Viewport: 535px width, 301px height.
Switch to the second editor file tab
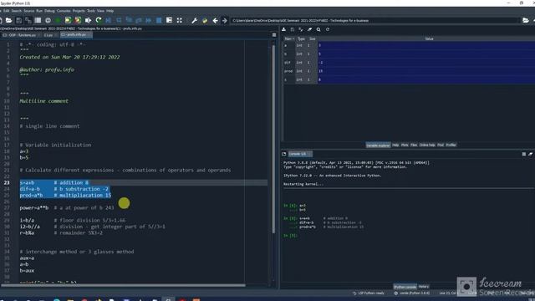point(50,35)
